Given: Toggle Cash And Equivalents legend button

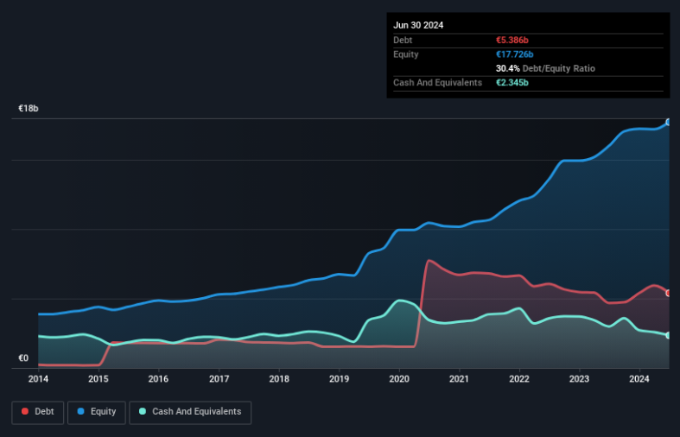Looking at the screenshot, I should click(190, 412).
